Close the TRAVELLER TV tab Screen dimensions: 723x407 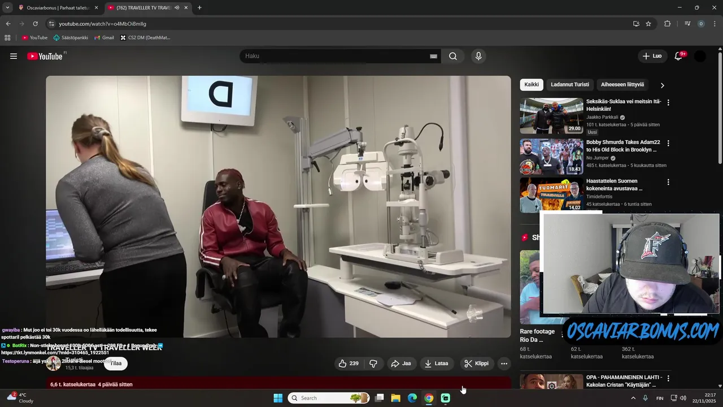click(186, 8)
